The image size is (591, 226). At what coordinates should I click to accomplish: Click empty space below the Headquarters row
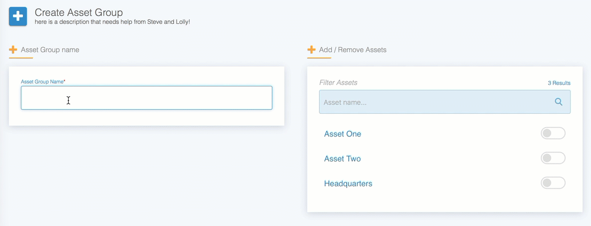click(x=445, y=201)
